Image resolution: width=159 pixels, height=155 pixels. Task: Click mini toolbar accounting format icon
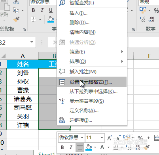(x=126, y=138)
